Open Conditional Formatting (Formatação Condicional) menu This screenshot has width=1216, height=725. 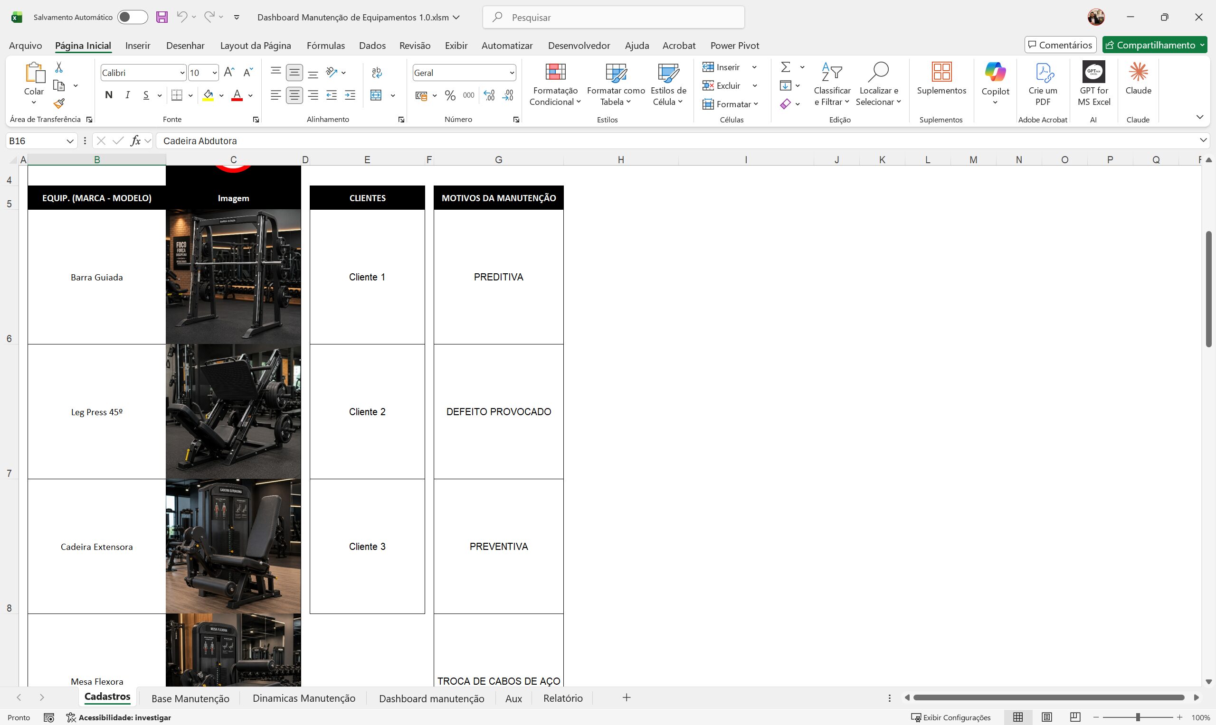point(555,84)
